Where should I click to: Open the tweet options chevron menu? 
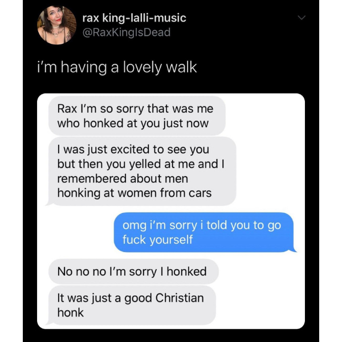302,18
